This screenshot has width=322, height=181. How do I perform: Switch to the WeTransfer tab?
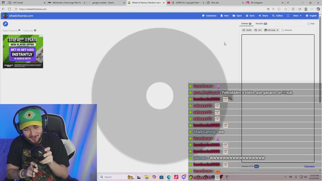point(67,3)
